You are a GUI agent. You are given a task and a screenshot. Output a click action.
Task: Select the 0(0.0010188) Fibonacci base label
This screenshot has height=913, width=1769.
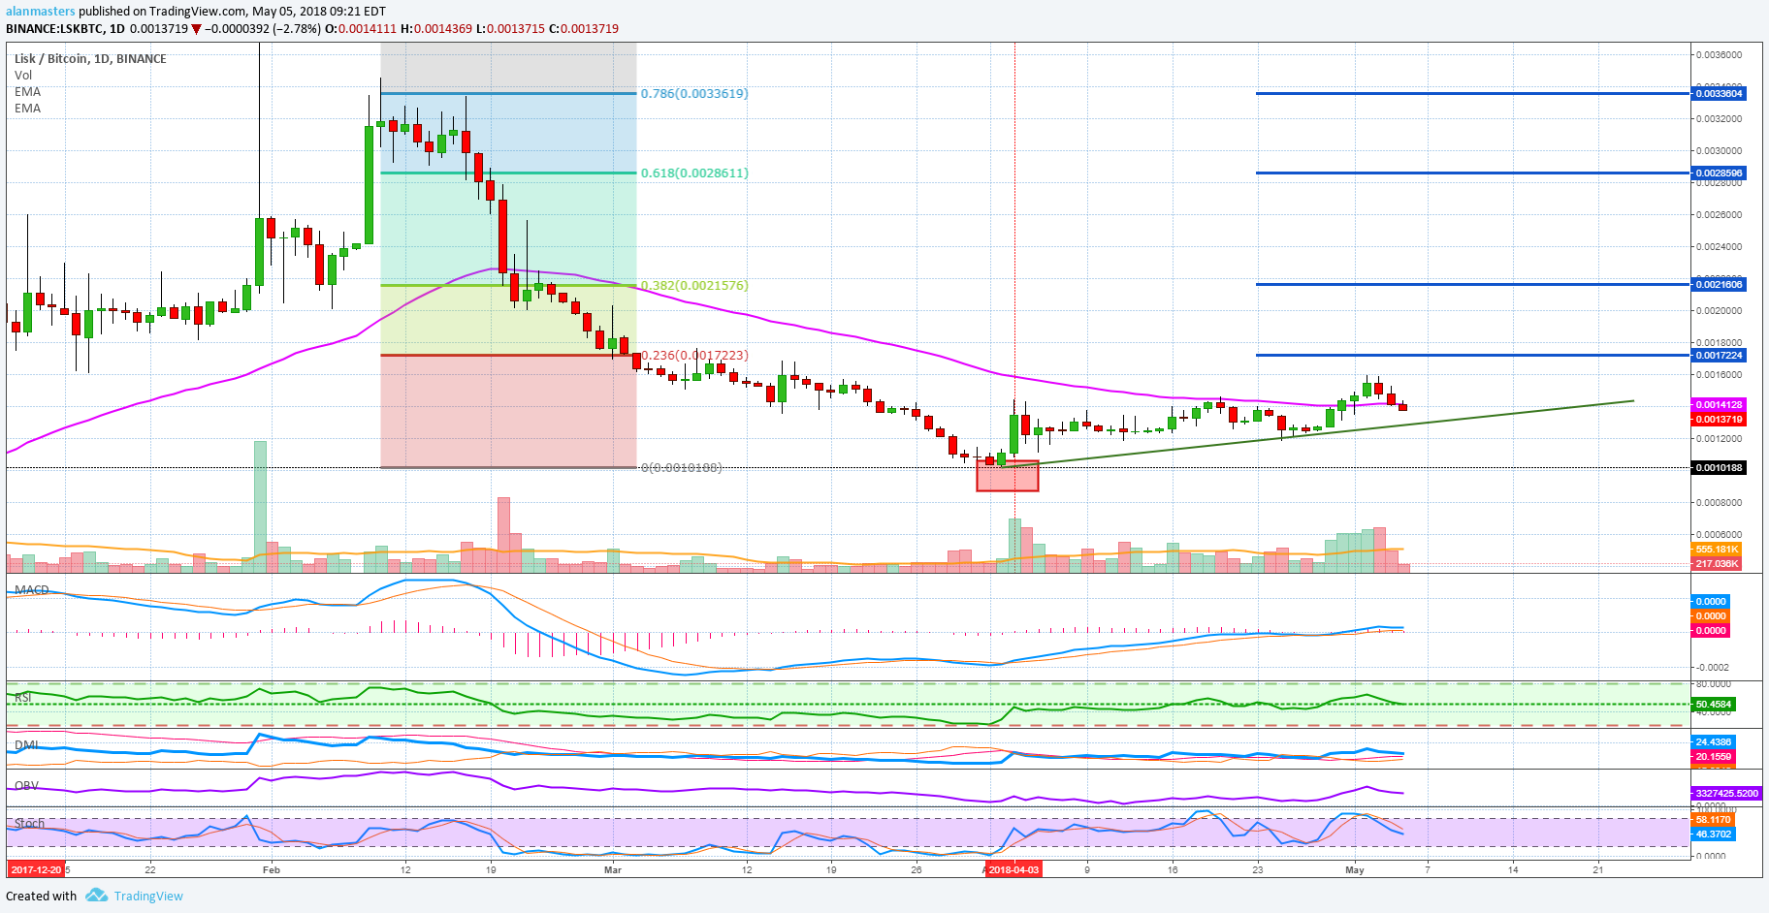pyautogui.click(x=681, y=468)
